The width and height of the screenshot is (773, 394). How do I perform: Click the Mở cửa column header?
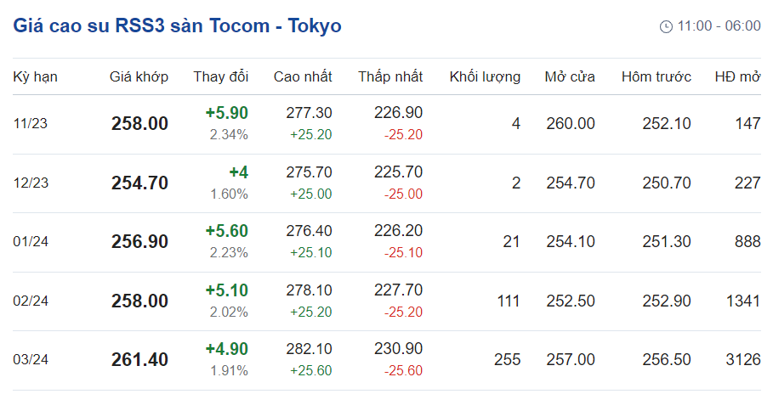[570, 76]
